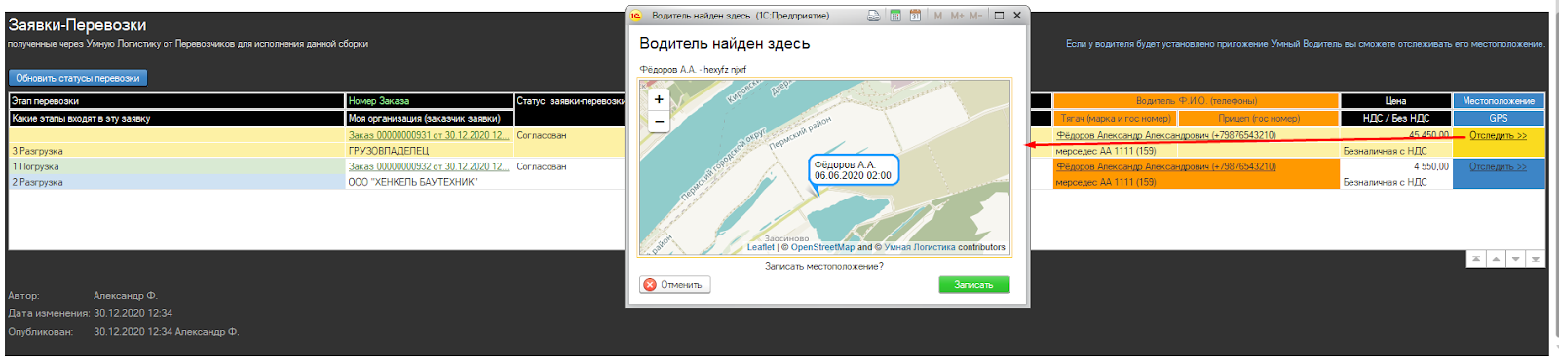This screenshot has width=1559, height=362.
Task: Open print preview icon in dialog title bar
Action: (874, 16)
